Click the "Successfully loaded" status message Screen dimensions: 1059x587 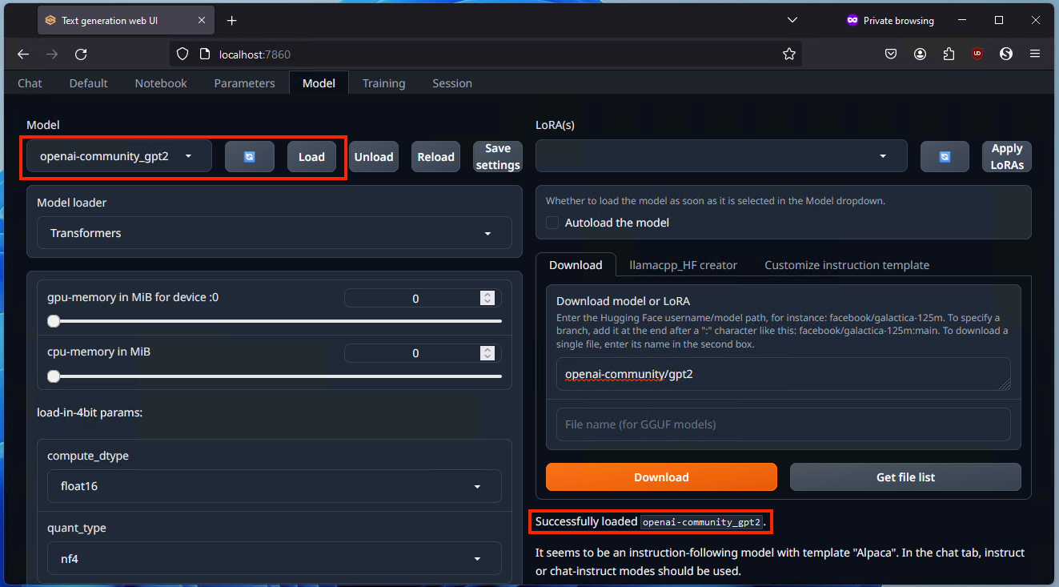click(651, 521)
